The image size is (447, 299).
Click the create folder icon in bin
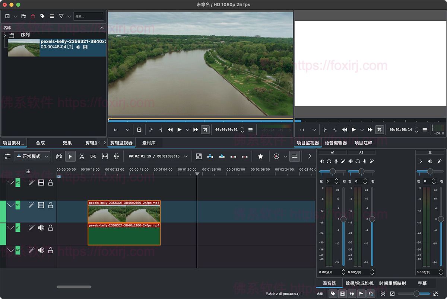point(23,16)
